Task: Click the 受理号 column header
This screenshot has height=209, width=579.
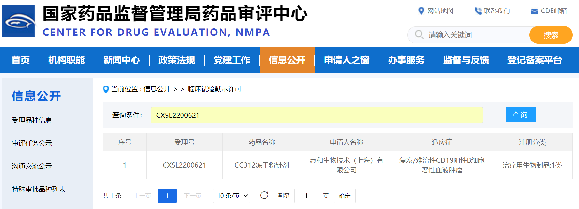Action: 184,142
